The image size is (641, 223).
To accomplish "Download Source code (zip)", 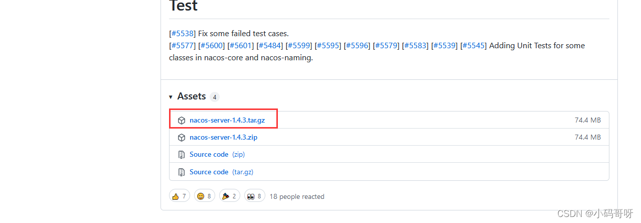I will click(x=217, y=155).
